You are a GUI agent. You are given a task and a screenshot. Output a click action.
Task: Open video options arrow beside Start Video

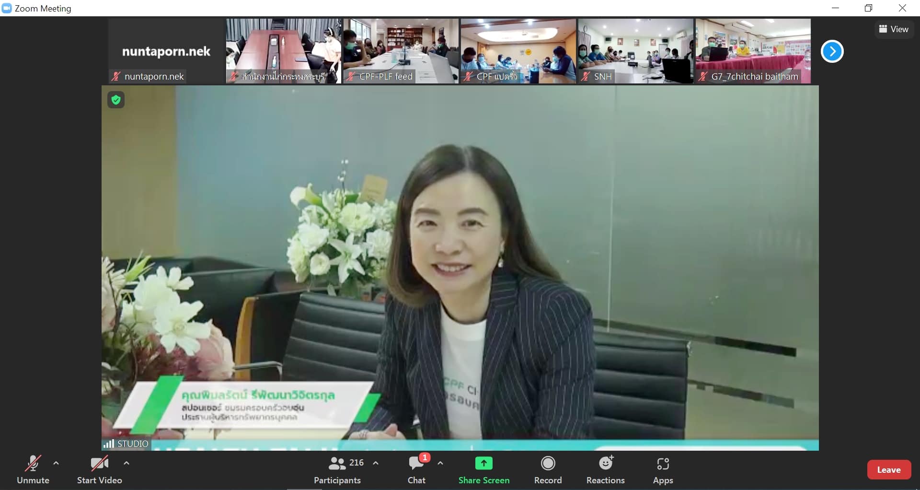[x=126, y=463]
